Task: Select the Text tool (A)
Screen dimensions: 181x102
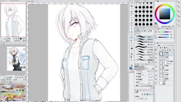Action: click(132, 65)
